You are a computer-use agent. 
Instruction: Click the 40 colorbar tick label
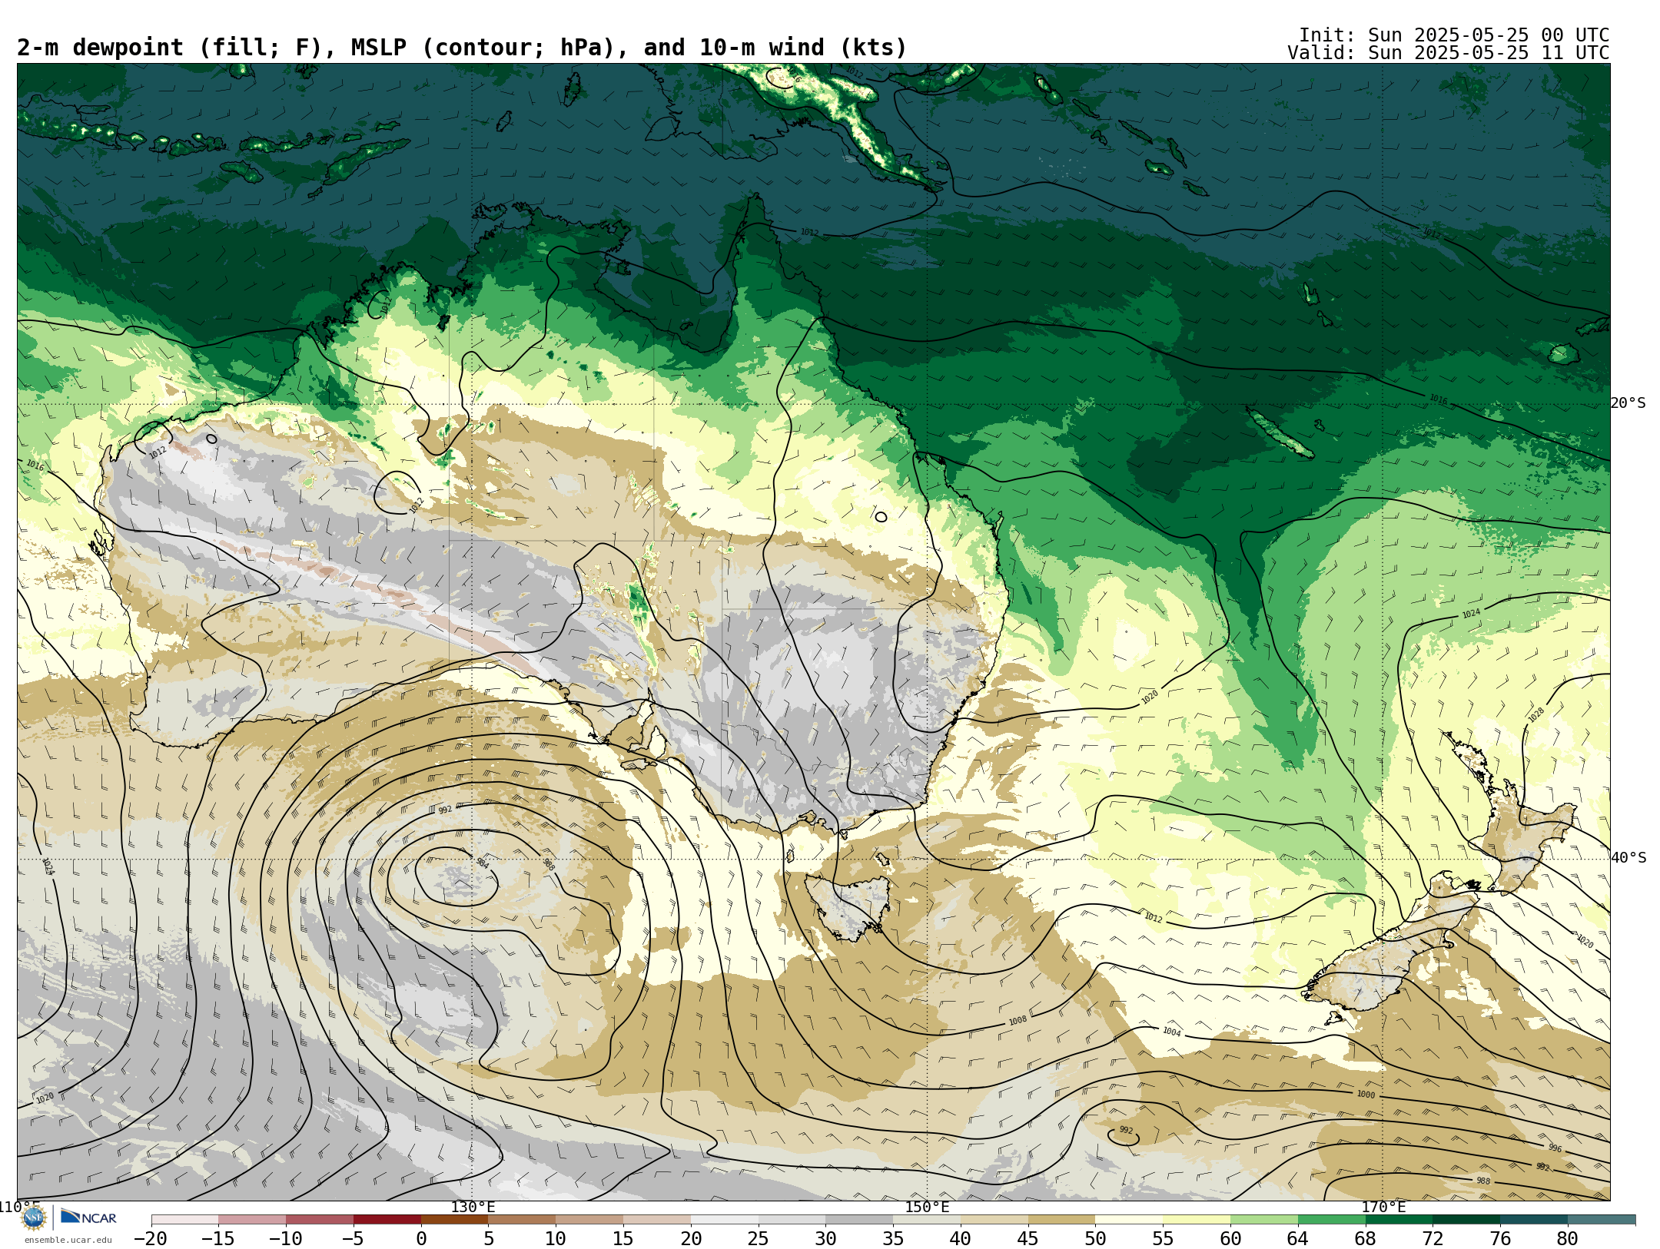(x=961, y=1238)
